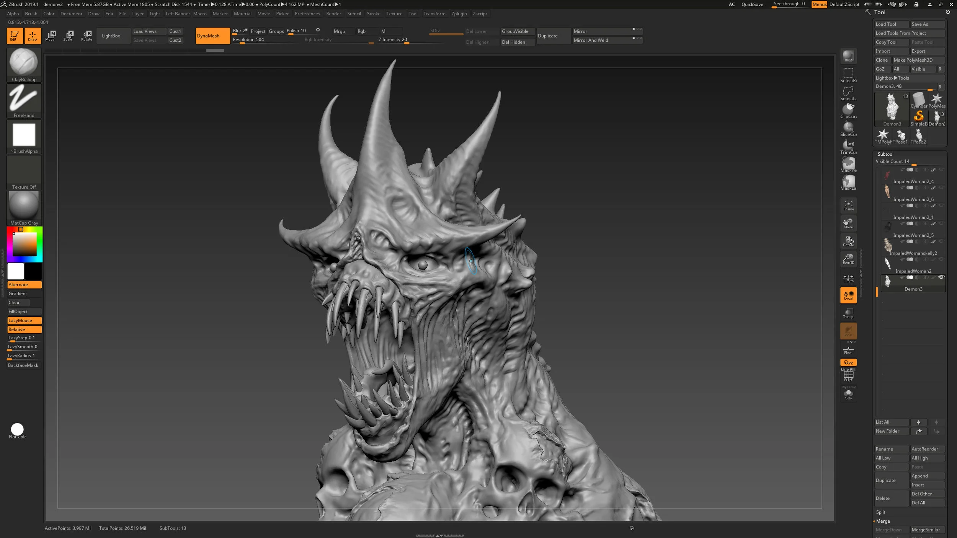Viewport: 957px width, 538px height.
Task: Open the FreeHand stroke selector
Action: [x=24, y=98]
